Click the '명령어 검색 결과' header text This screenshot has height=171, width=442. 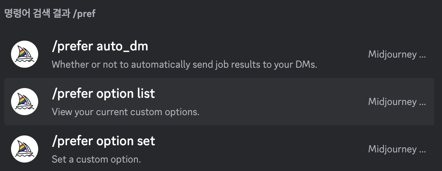click(x=37, y=13)
